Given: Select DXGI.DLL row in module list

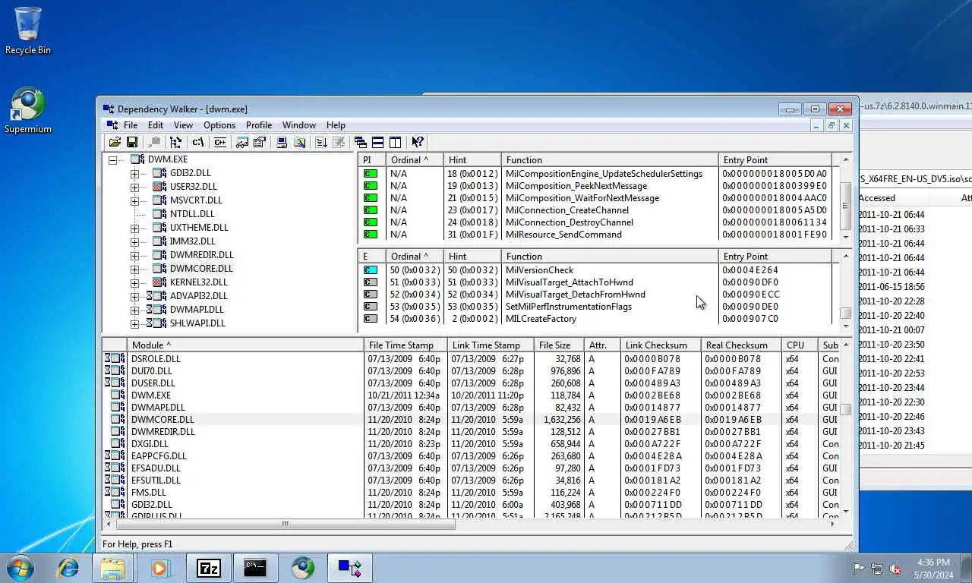Looking at the screenshot, I should pos(471,444).
